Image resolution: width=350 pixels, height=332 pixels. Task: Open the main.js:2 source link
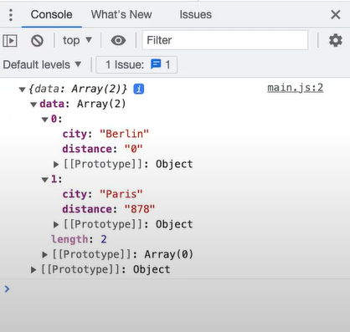pyautogui.click(x=296, y=88)
